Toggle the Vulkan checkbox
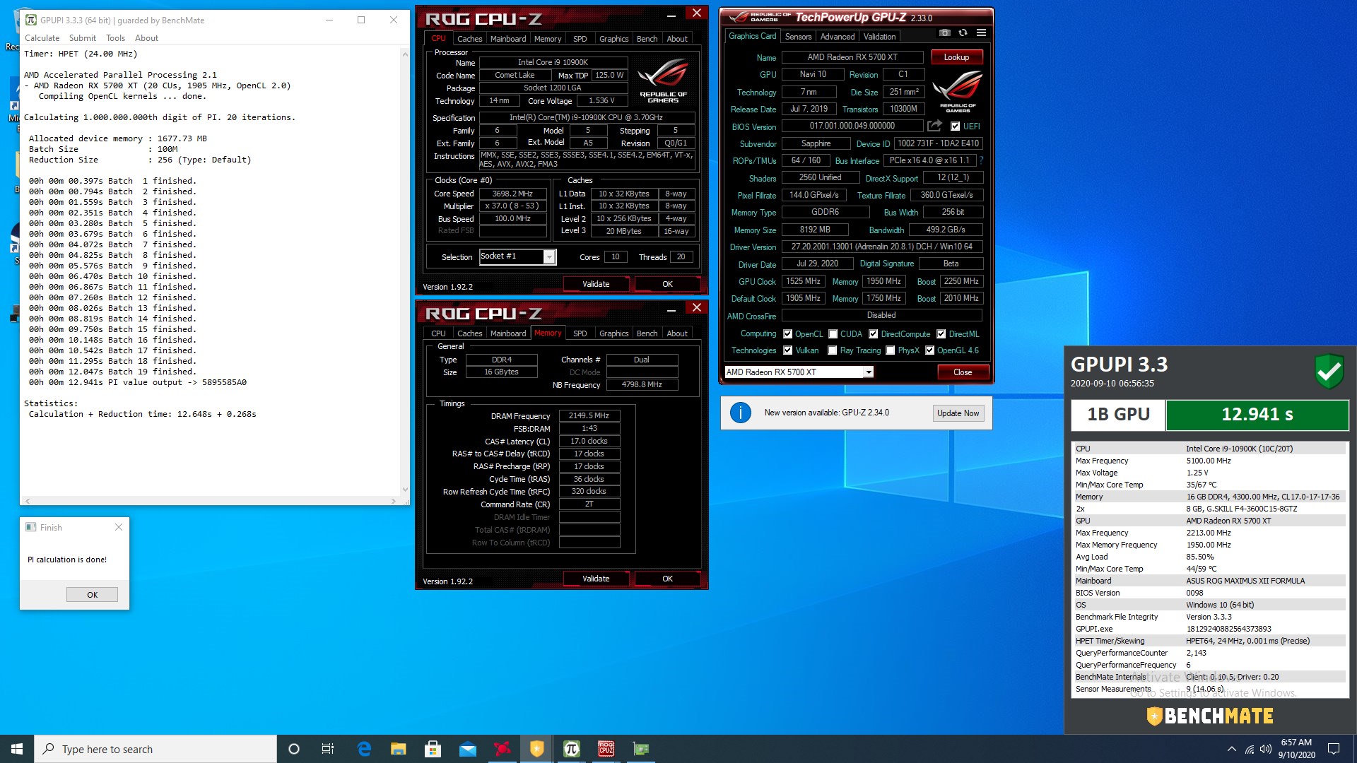The image size is (1357, 763). coord(787,350)
